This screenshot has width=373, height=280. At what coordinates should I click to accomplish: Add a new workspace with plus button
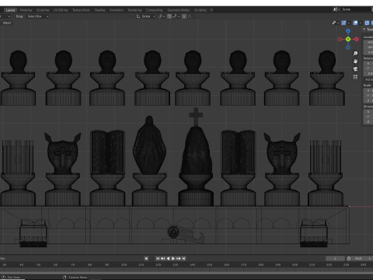tap(211, 10)
